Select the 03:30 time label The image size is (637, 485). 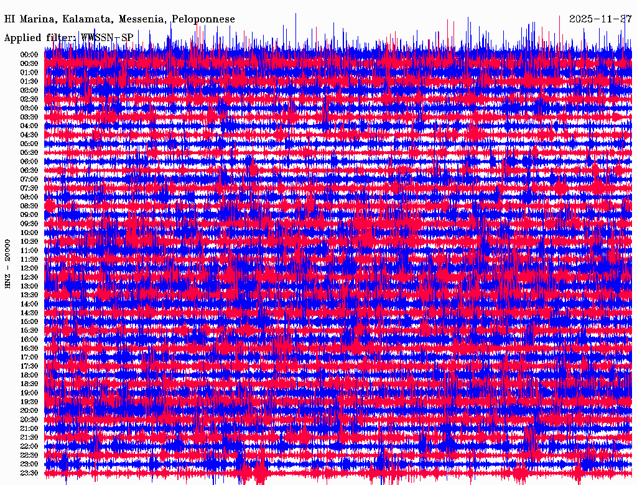(x=29, y=118)
